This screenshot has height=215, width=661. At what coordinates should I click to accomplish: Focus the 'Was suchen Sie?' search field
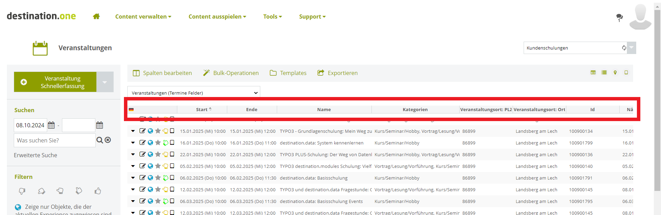coord(55,140)
